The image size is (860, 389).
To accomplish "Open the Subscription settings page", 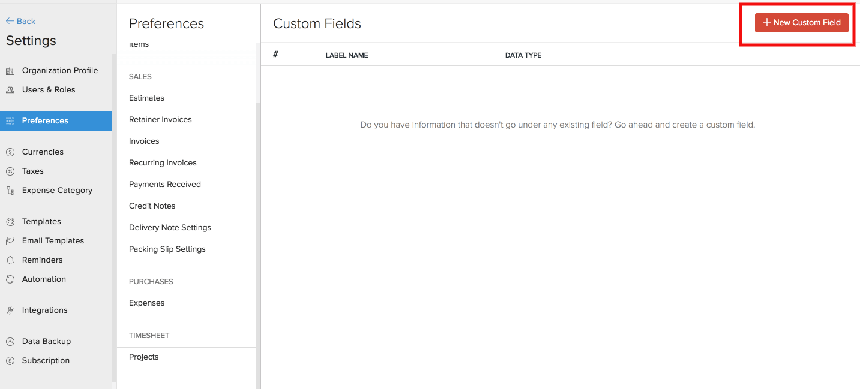I will pos(46,361).
